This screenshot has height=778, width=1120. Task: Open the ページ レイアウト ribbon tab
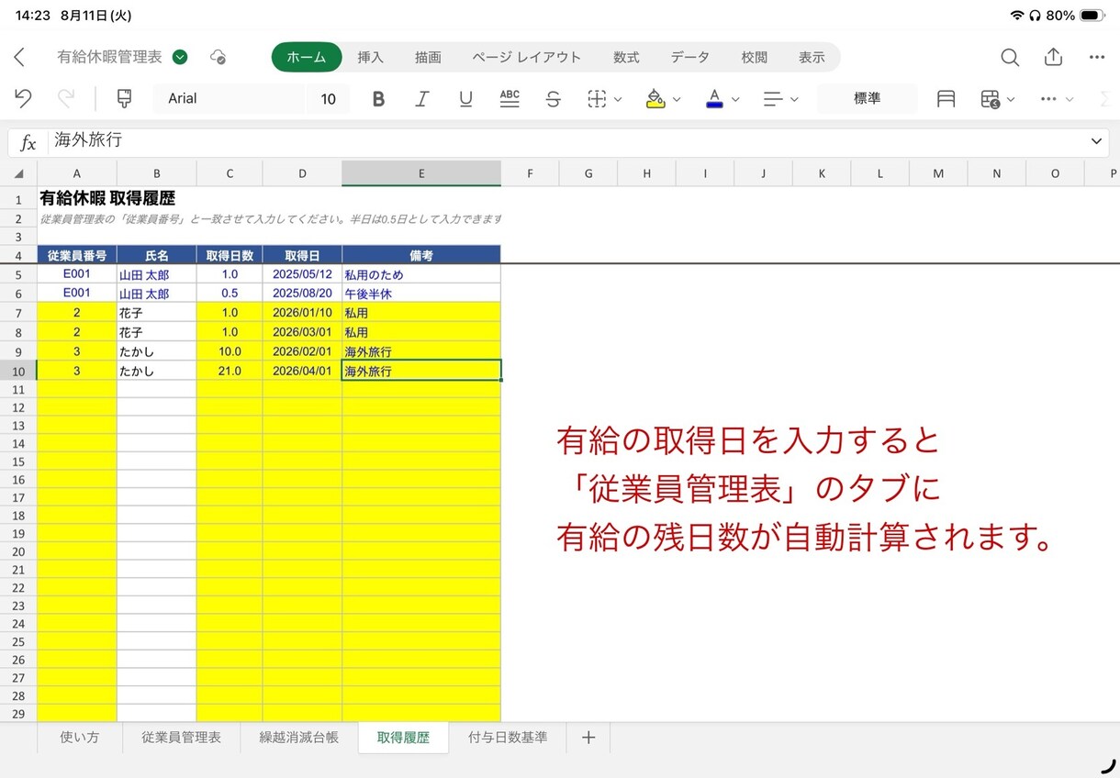[527, 57]
